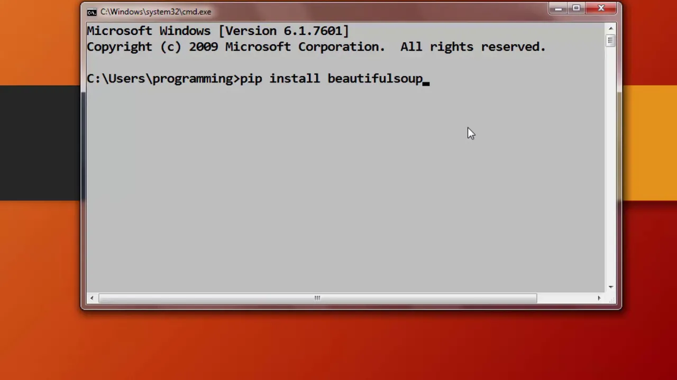Screen dimensions: 677x380
Task: Click the horizontal scrollbar left arrow
Action: click(92, 298)
